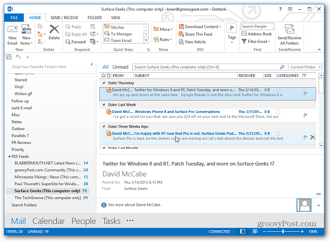Adjust the zoom slider handle
The width and height of the screenshot is (331, 242).
(x=283, y=232)
